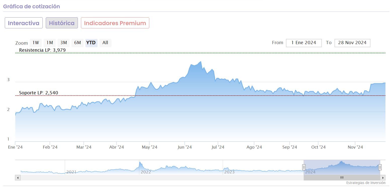
Task: Click the left range handle in navigator
Action: coord(304,167)
